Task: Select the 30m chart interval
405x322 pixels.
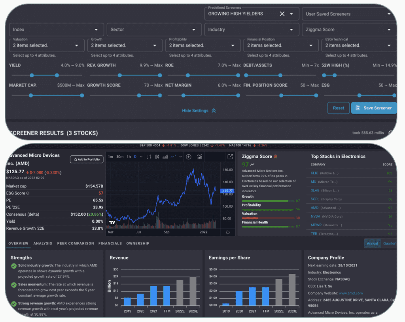Action: [120, 157]
